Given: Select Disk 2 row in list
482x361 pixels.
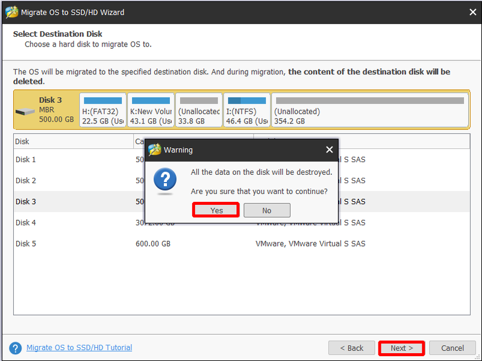Looking at the screenshot, I should [x=242, y=181].
